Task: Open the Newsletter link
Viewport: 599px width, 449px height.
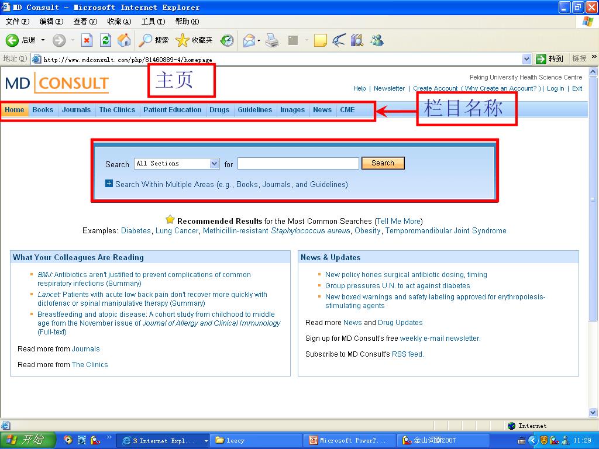Action: pos(389,88)
